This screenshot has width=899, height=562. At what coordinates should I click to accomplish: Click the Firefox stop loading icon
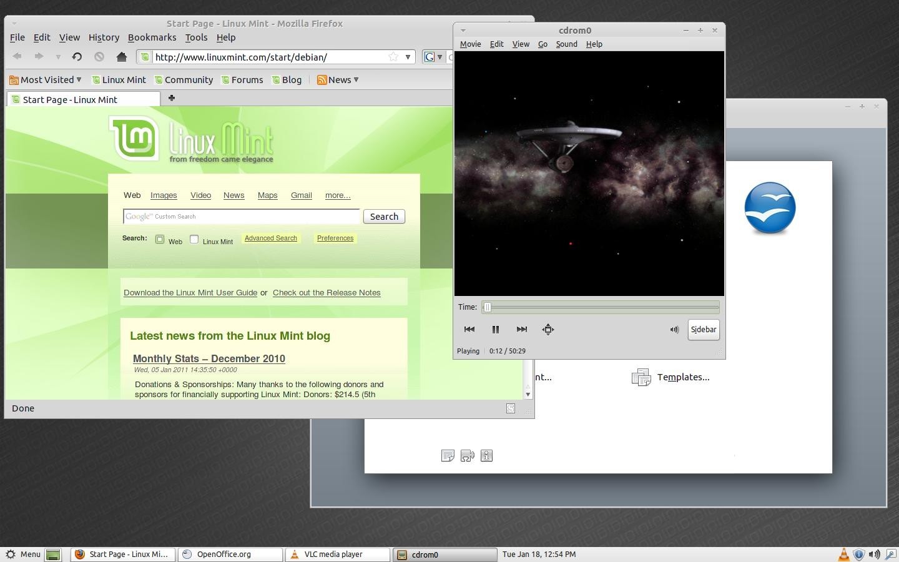click(99, 57)
